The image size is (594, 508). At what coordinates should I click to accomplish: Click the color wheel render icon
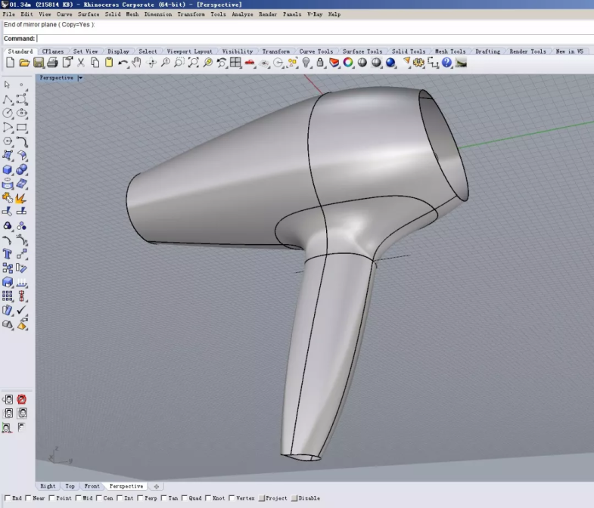pos(348,63)
